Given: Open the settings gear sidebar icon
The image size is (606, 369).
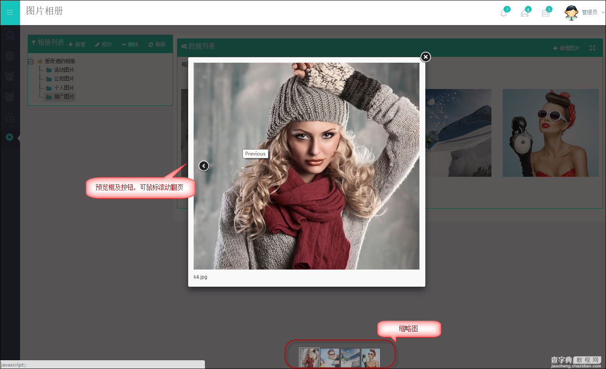Looking at the screenshot, I should [x=10, y=137].
